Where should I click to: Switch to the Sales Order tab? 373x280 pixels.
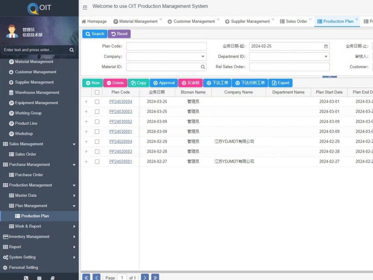click(295, 21)
